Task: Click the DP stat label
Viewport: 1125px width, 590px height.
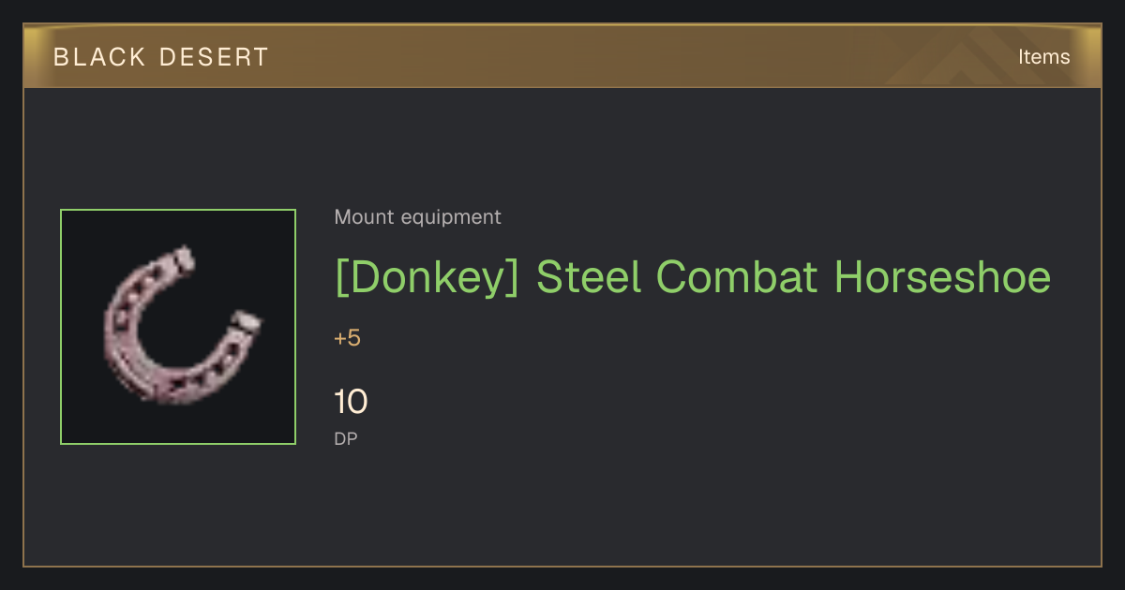Action: [x=346, y=438]
